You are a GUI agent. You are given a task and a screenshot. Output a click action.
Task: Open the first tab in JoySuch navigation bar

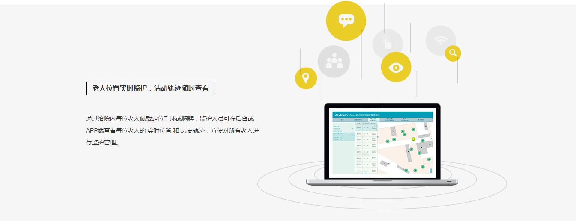point(342,120)
